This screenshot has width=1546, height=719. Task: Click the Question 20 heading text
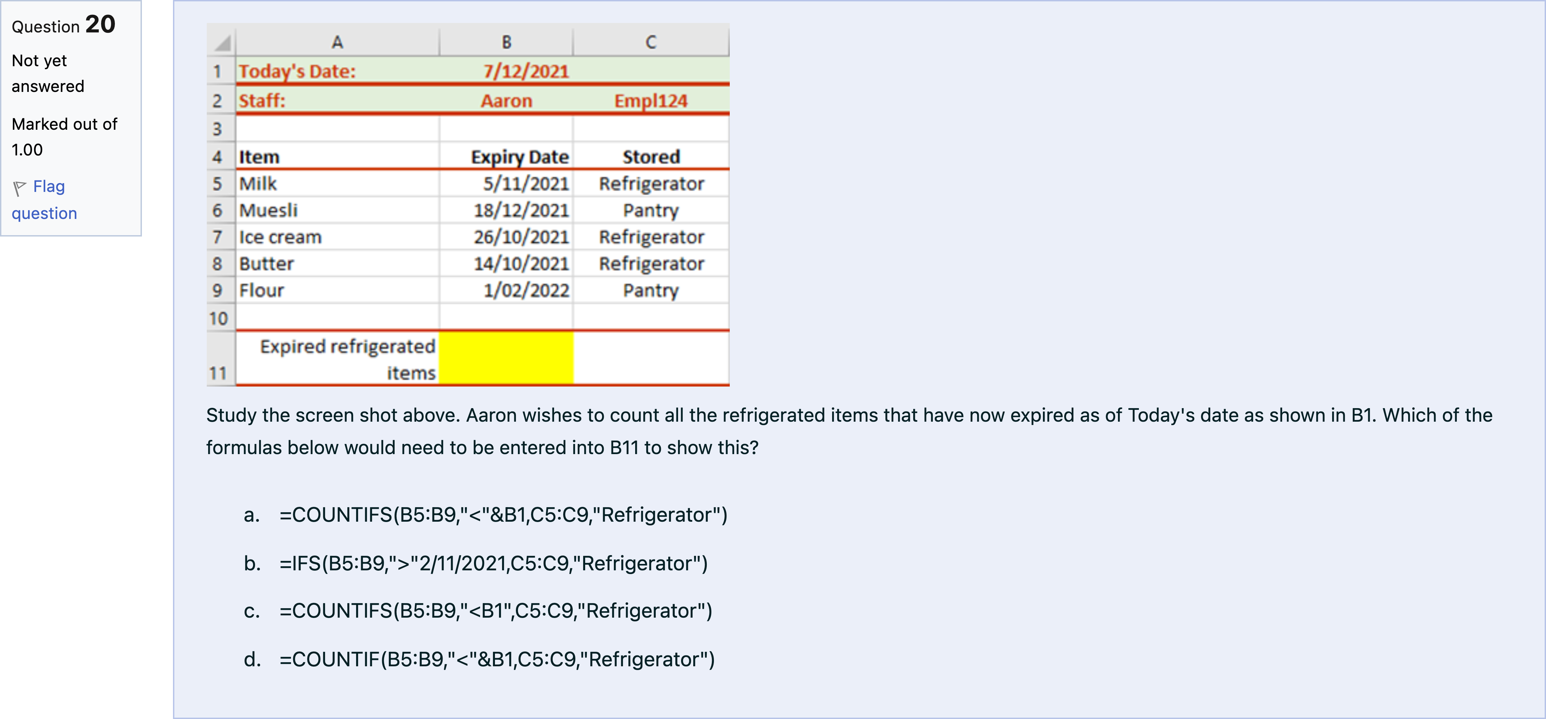pos(64,25)
